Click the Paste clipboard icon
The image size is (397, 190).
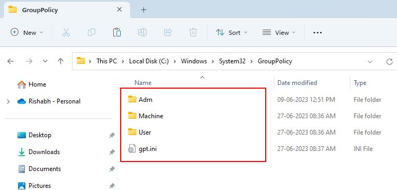point(117,33)
